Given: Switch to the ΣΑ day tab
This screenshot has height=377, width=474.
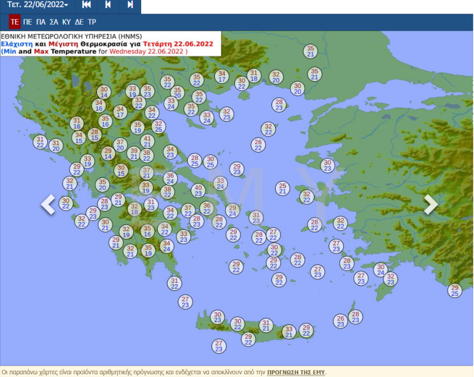Looking at the screenshot, I should tap(54, 22).
